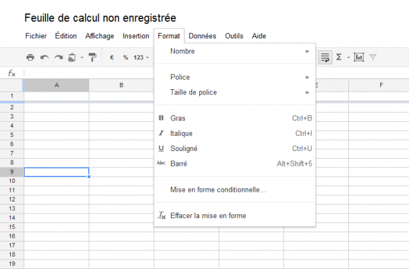409x269 pixels.
Task: Apply euro currency format
Action: click(x=112, y=57)
